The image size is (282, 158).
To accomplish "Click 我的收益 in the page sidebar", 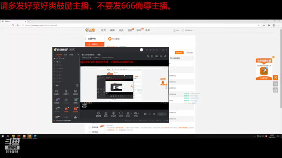I will click(x=95, y=132).
